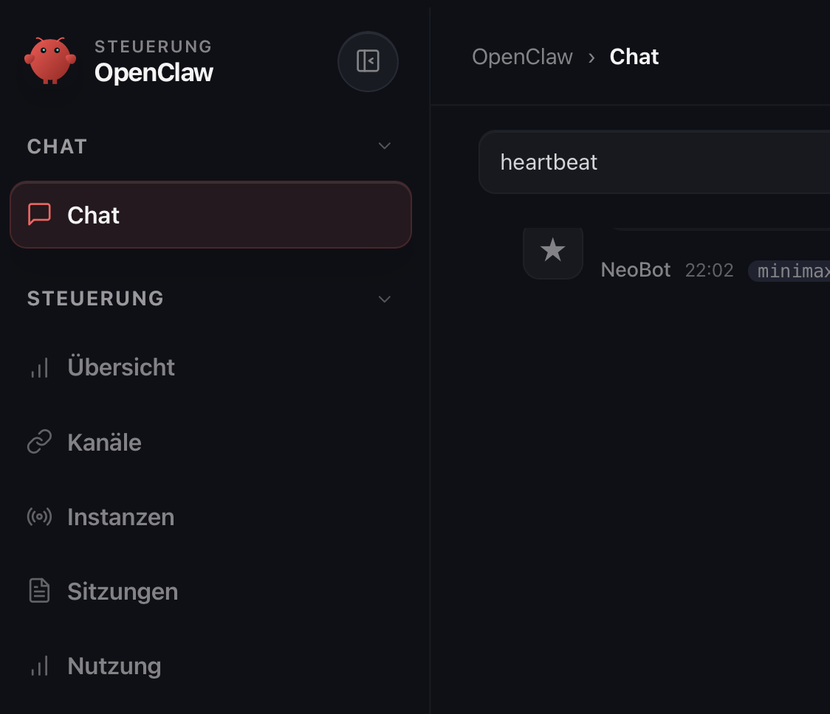Collapse the CHAT section chevron
The width and height of the screenshot is (830, 714).
tap(384, 146)
